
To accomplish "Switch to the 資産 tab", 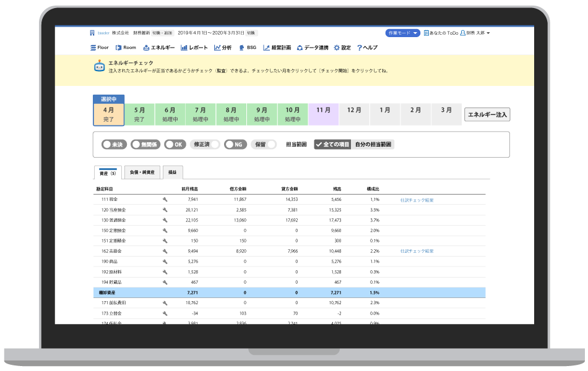I will 108,173.
